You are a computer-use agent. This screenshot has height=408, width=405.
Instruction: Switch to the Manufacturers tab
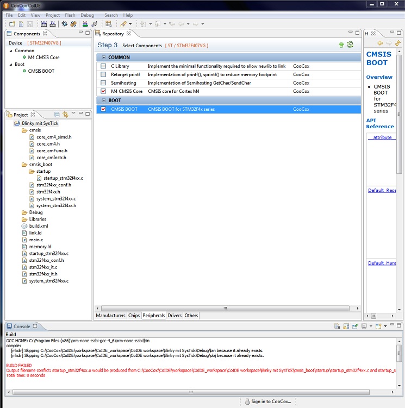click(110, 315)
